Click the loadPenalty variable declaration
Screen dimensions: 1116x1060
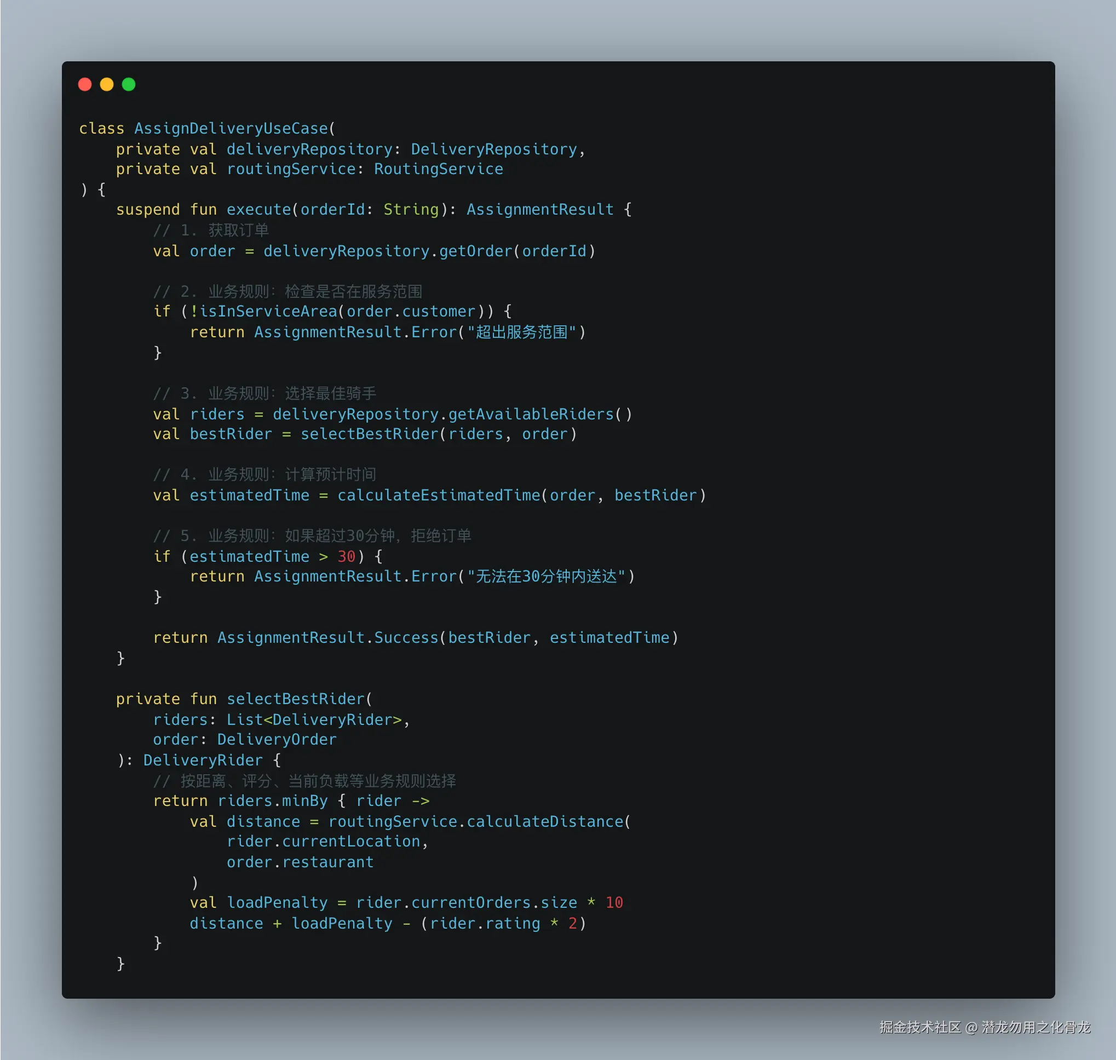pos(277,903)
